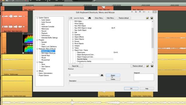Click the Export list button
Image resolution: width=186 pixels, height=105 pixels.
(x=76, y=66)
